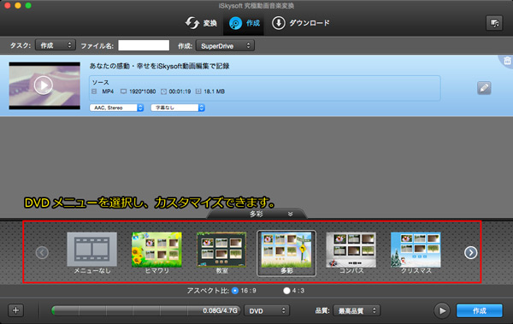This screenshot has width=513, height=324.
Task: Preview the DVD with the round play button
Action: click(442, 310)
